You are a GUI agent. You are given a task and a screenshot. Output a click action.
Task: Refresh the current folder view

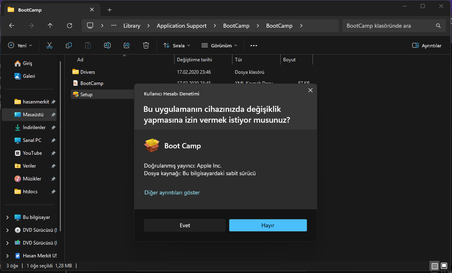click(70, 26)
